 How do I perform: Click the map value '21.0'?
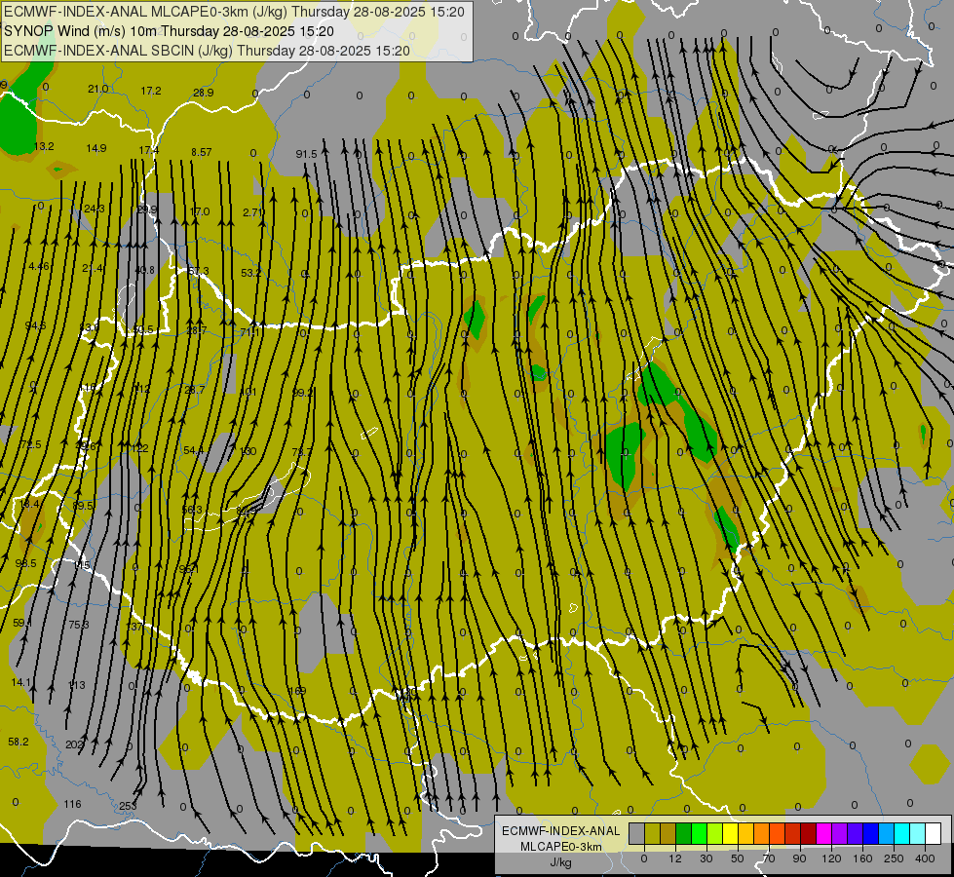coord(98,89)
